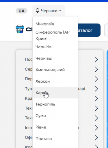This screenshot has height=148, width=108.
Task: Expand the 'Кра' category chevron
Action: coord(96,99)
